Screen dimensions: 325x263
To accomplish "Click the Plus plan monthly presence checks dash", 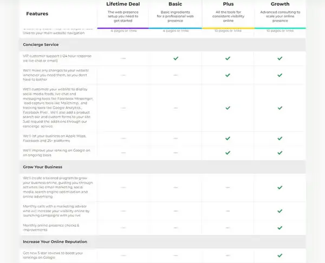I will pos(228,228).
